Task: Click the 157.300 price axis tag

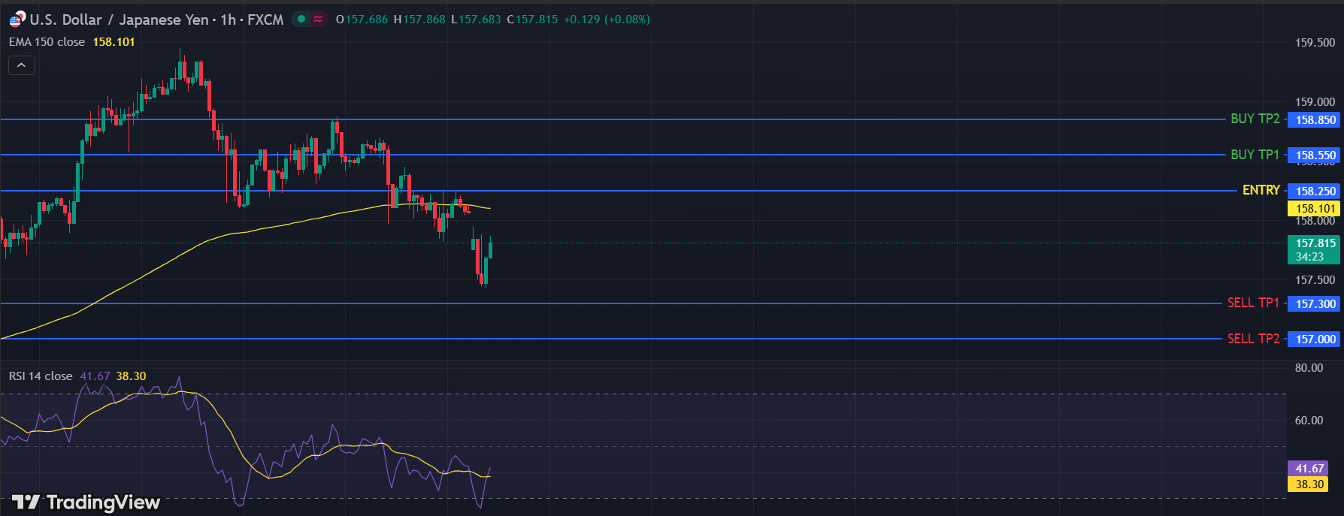Action: coord(1315,304)
